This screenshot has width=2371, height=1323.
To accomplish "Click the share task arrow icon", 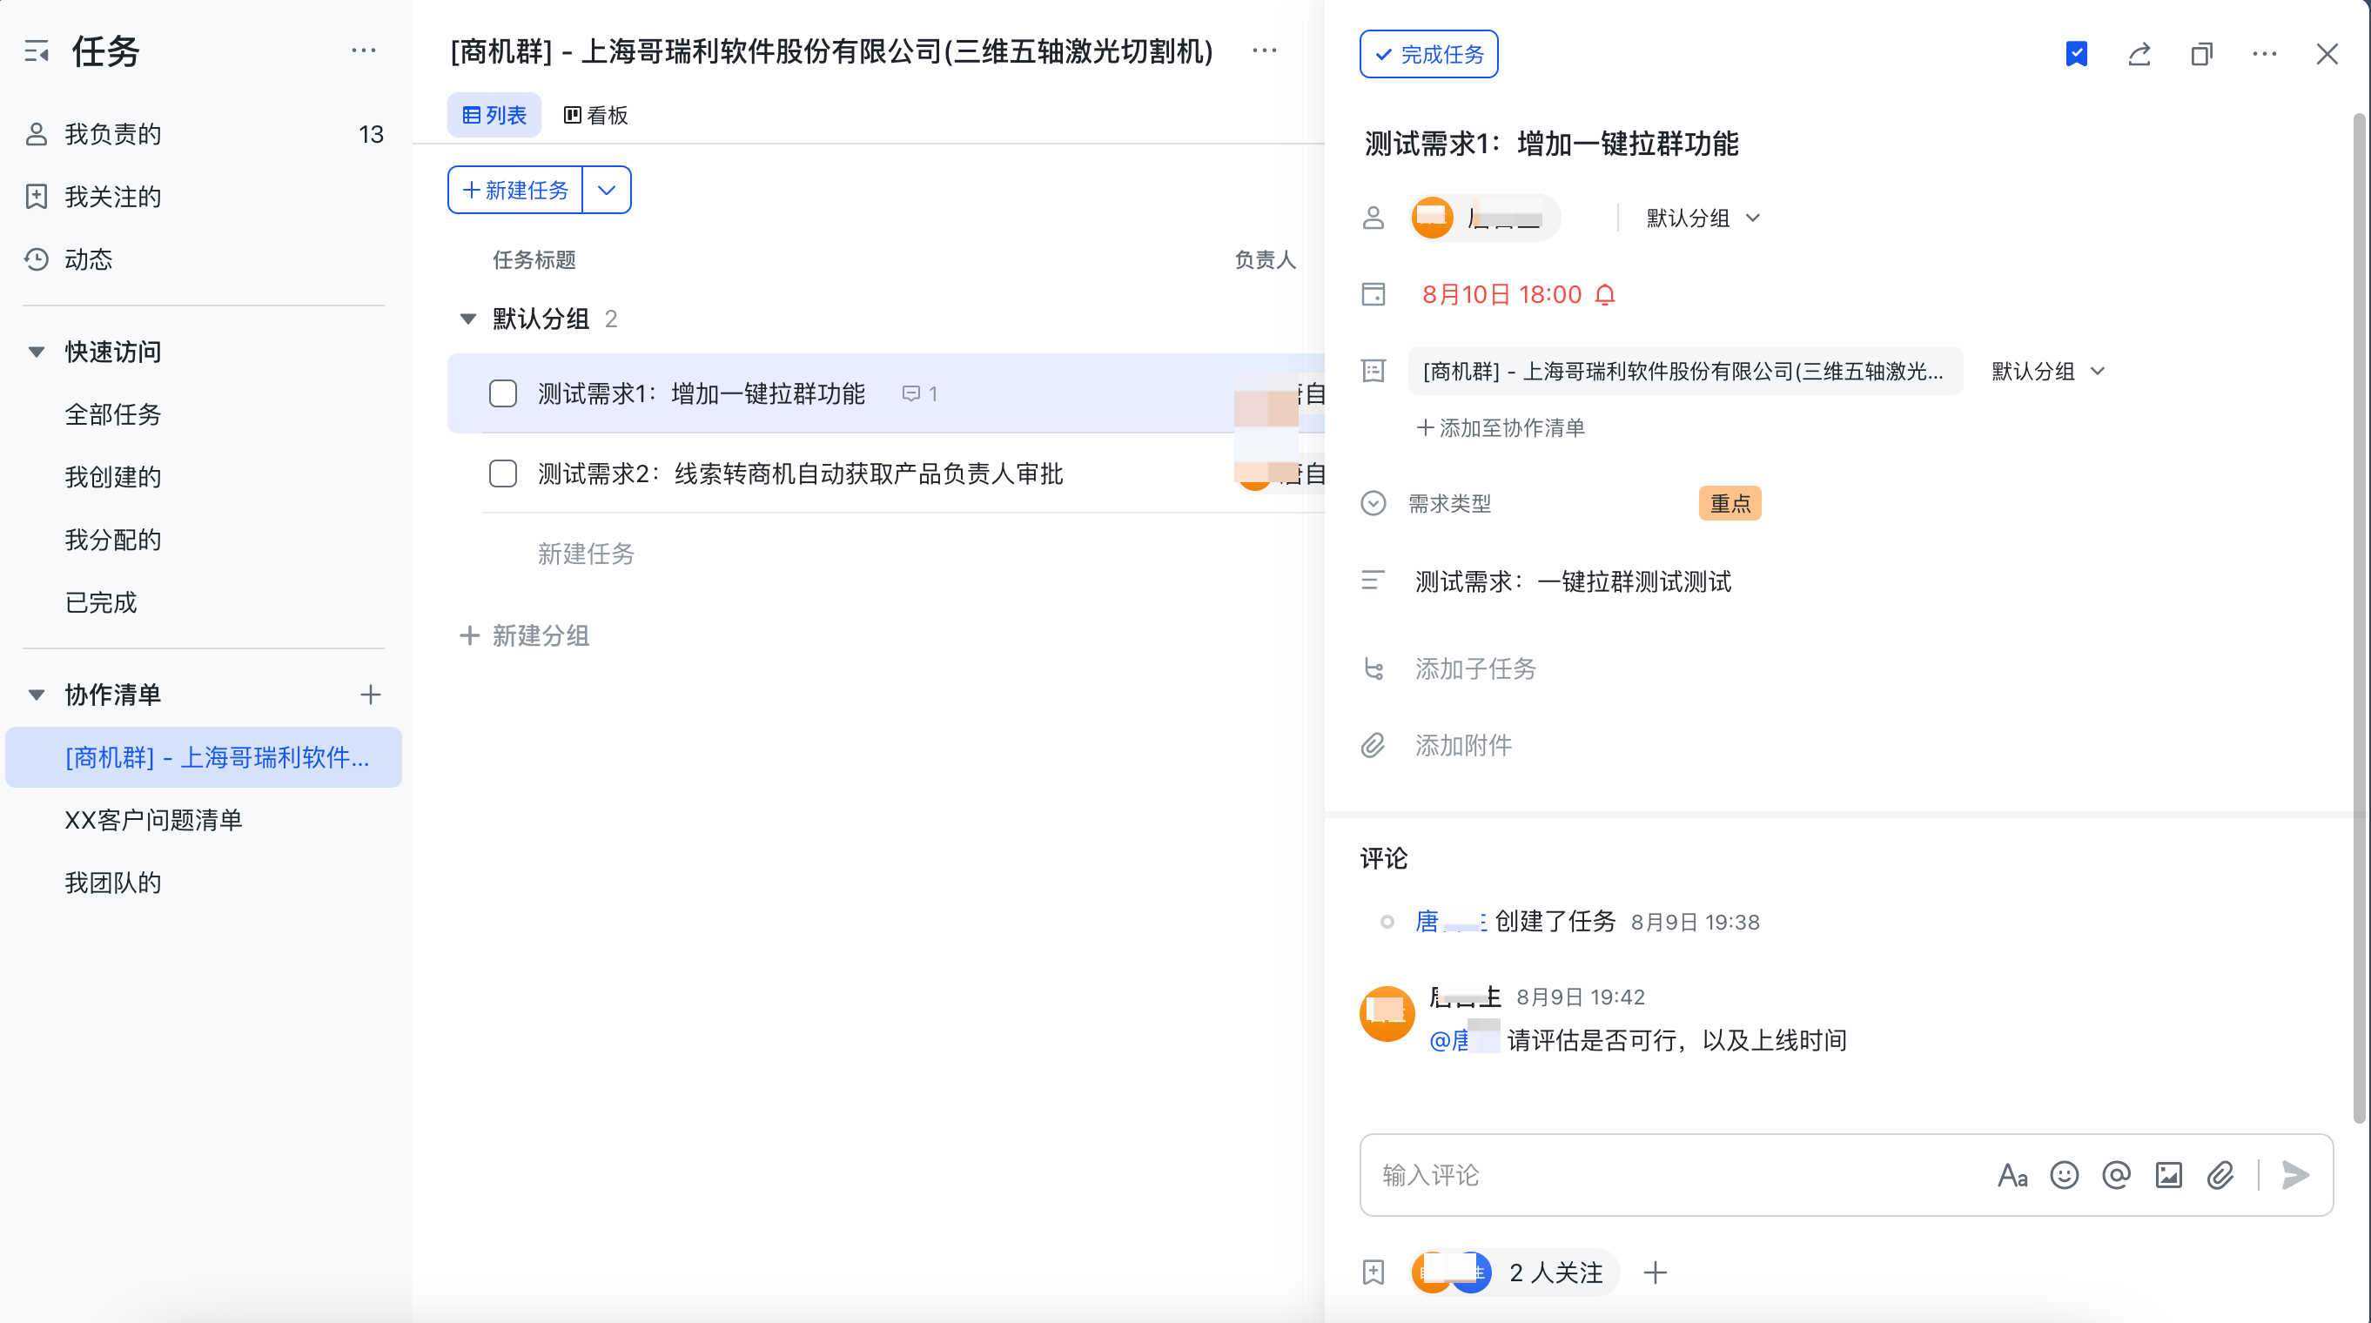I will pos(2139,54).
